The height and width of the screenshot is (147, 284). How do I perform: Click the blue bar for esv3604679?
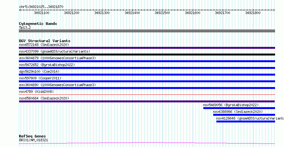[x=147, y=61]
